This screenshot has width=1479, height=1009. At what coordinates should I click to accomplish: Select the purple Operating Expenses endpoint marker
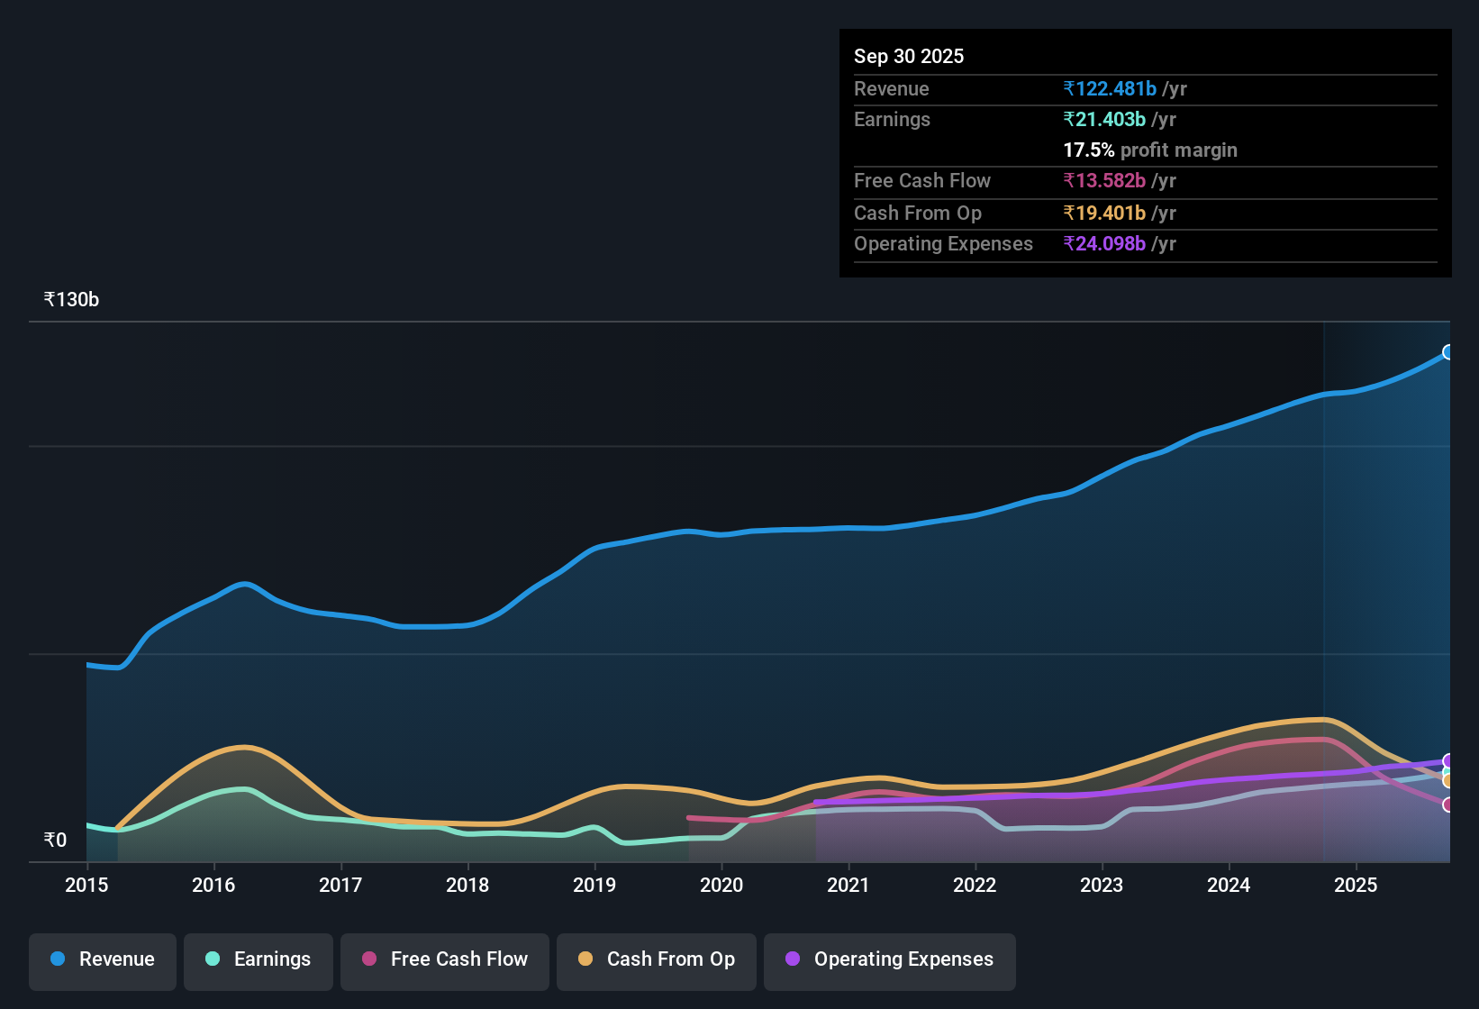coord(1447,761)
